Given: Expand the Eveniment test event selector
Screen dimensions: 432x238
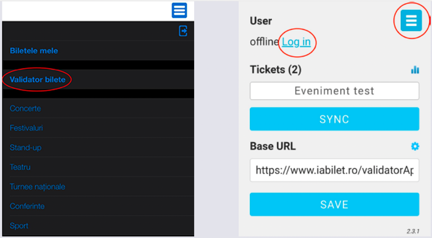Looking at the screenshot, I should 334,91.
